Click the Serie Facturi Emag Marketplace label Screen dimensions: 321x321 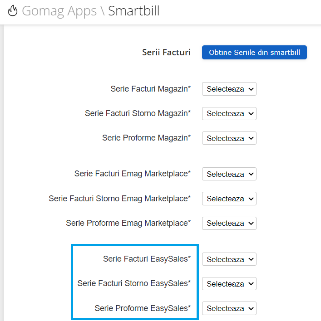pyautogui.click(x=133, y=174)
